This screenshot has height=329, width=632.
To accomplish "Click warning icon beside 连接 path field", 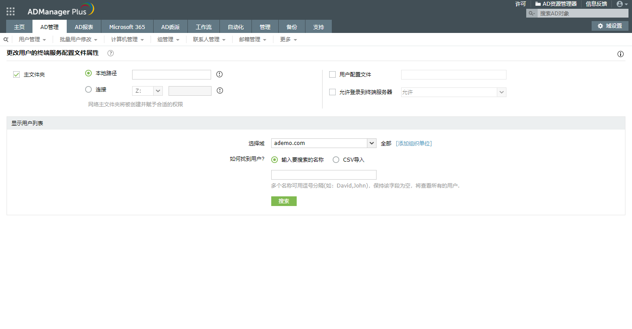I will [x=220, y=90].
